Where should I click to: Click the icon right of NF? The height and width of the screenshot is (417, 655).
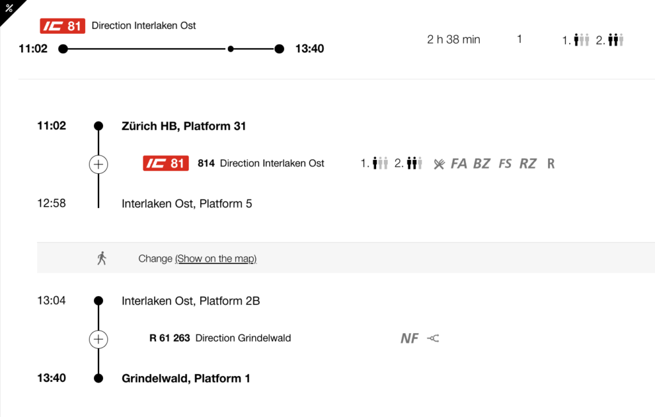pos(434,338)
